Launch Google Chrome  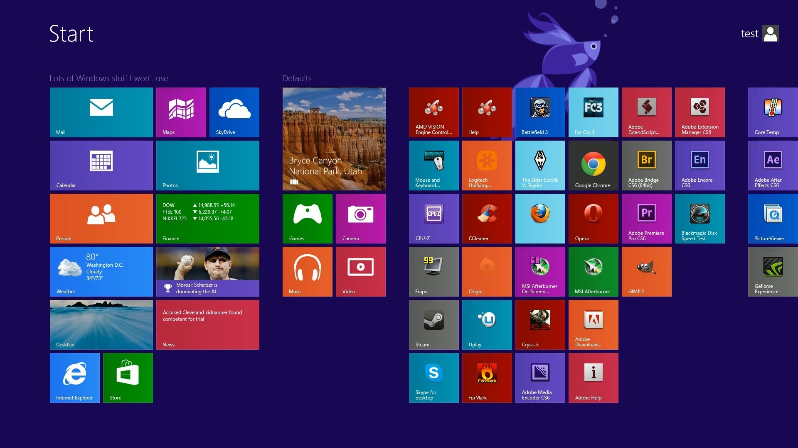(x=594, y=165)
